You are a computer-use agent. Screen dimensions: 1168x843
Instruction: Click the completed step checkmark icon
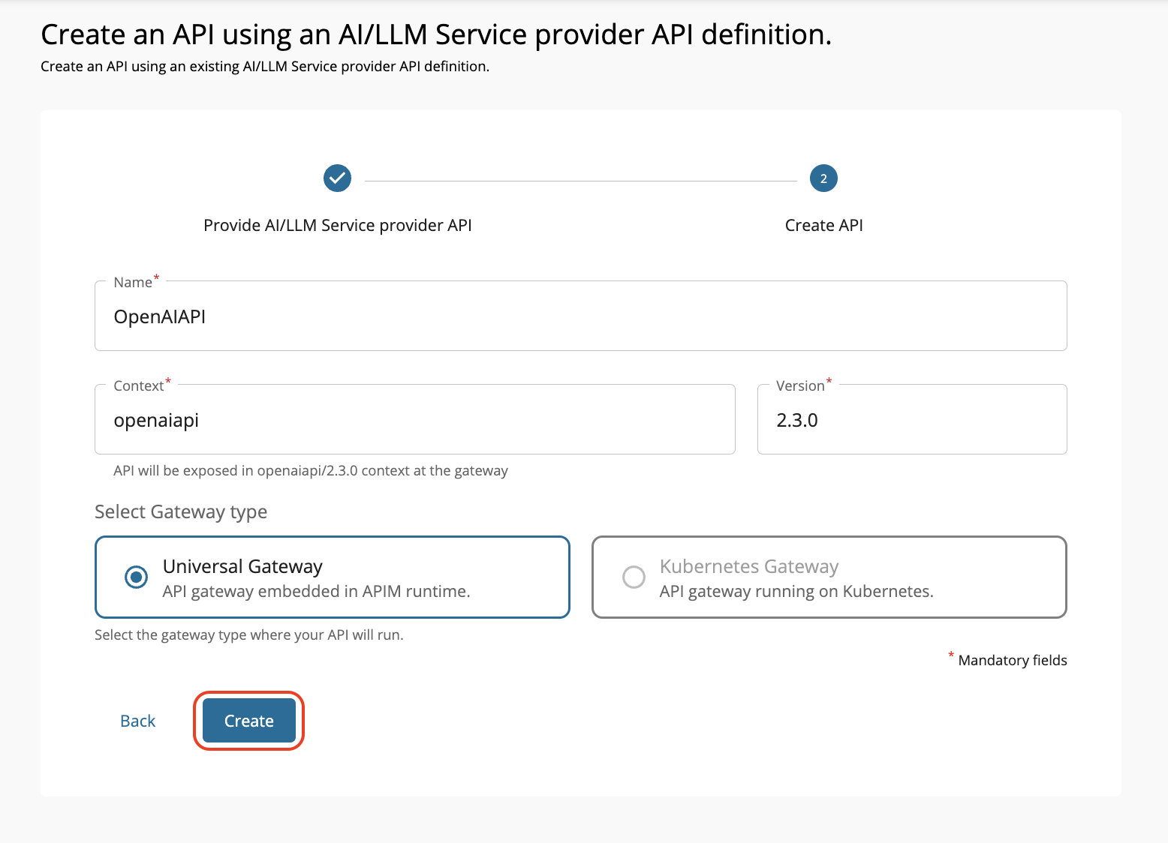coord(337,178)
